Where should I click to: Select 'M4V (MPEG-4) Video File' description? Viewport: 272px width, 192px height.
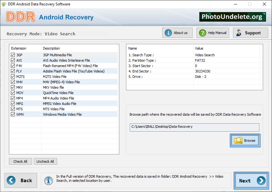(61, 82)
